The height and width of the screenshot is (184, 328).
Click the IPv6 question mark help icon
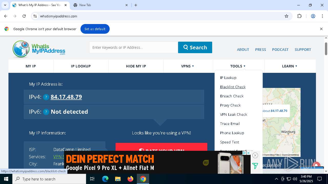point(46,112)
